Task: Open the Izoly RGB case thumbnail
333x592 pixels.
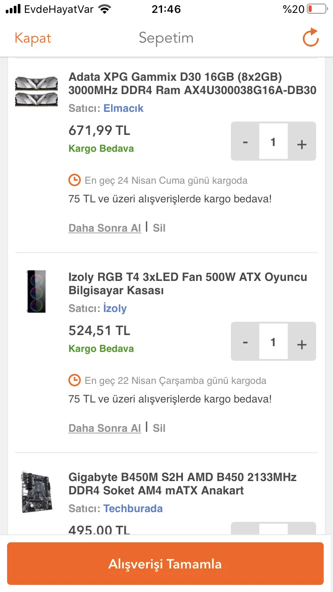Action: coord(36,291)
